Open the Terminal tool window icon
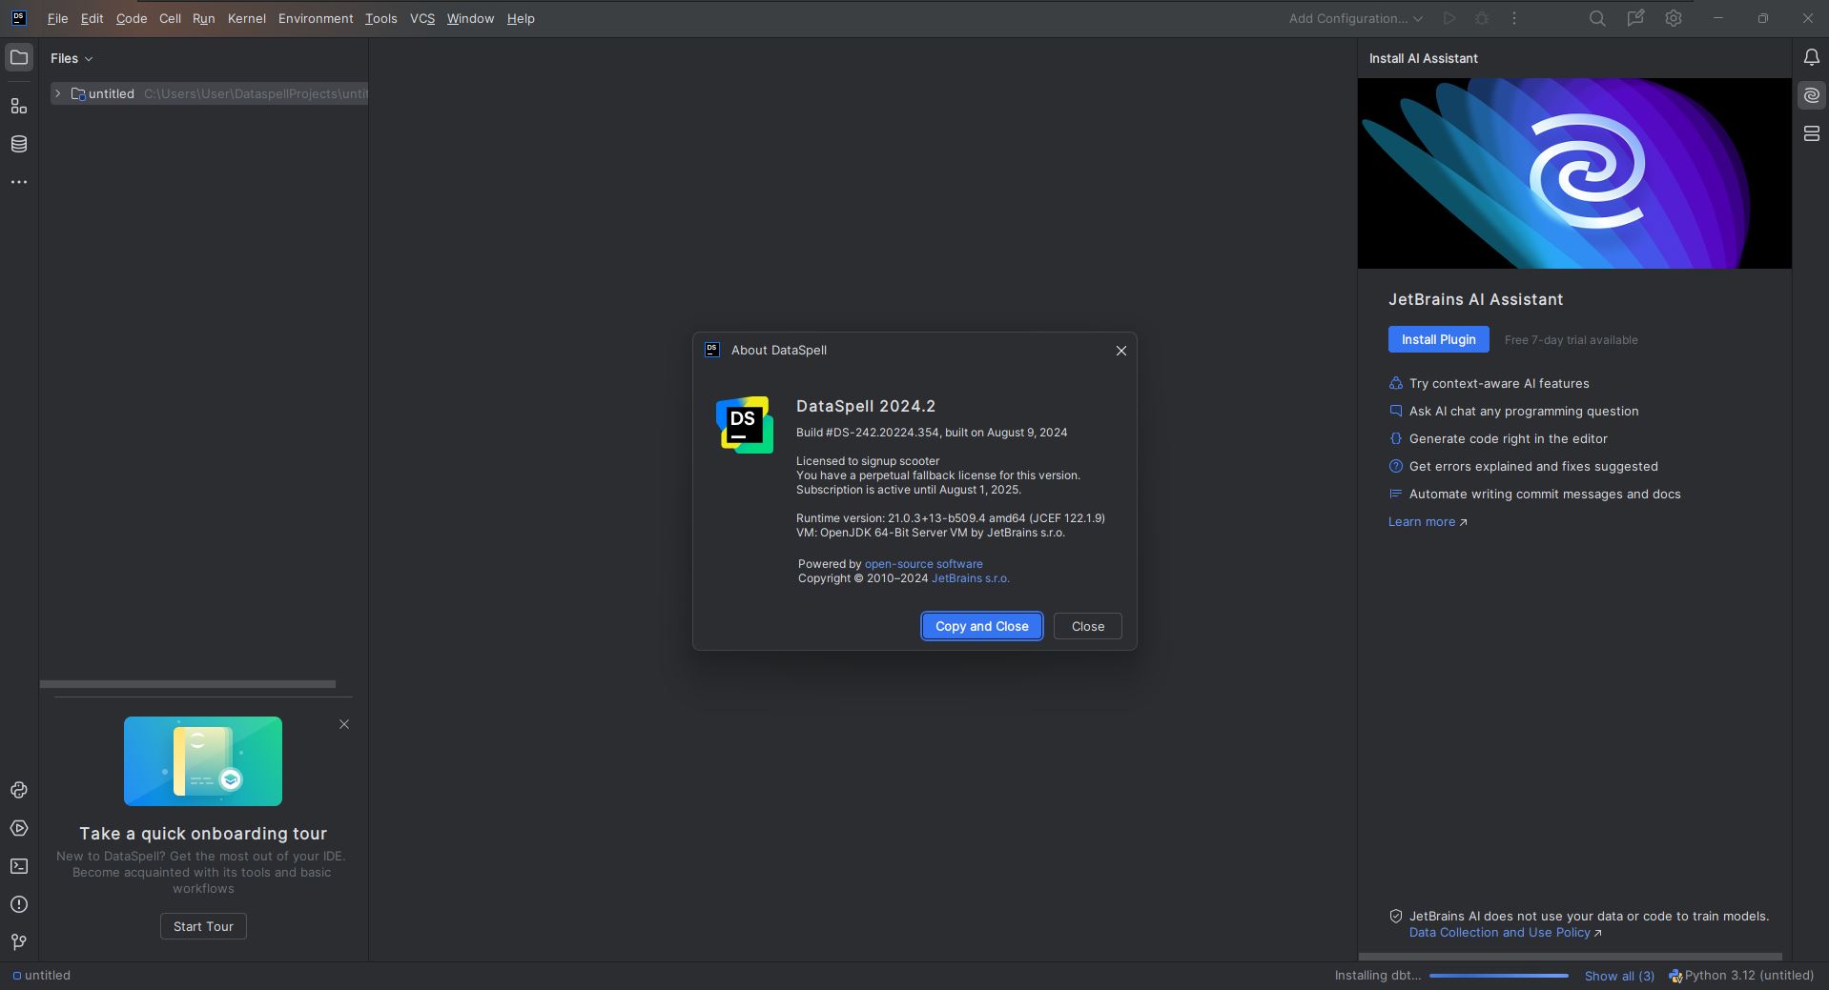The image size is (1829, 990). [18, 866]
